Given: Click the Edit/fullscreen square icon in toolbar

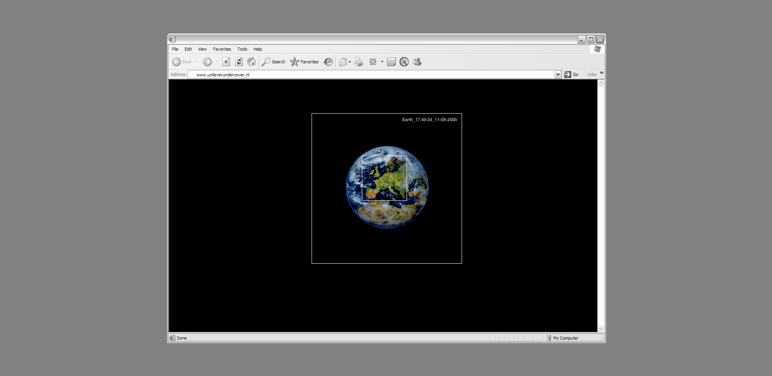Looking at the screenshot, I should tap(373, 62).
